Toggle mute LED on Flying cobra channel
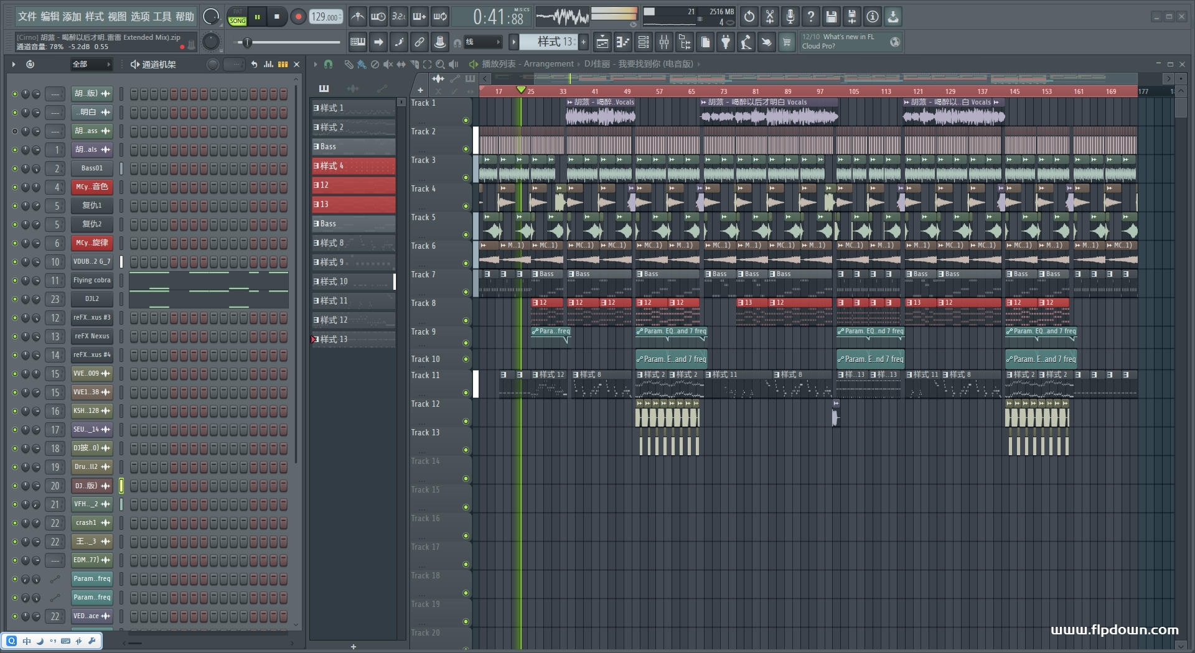This screenshot has height=653, width=1195. (x=15, y=280)
